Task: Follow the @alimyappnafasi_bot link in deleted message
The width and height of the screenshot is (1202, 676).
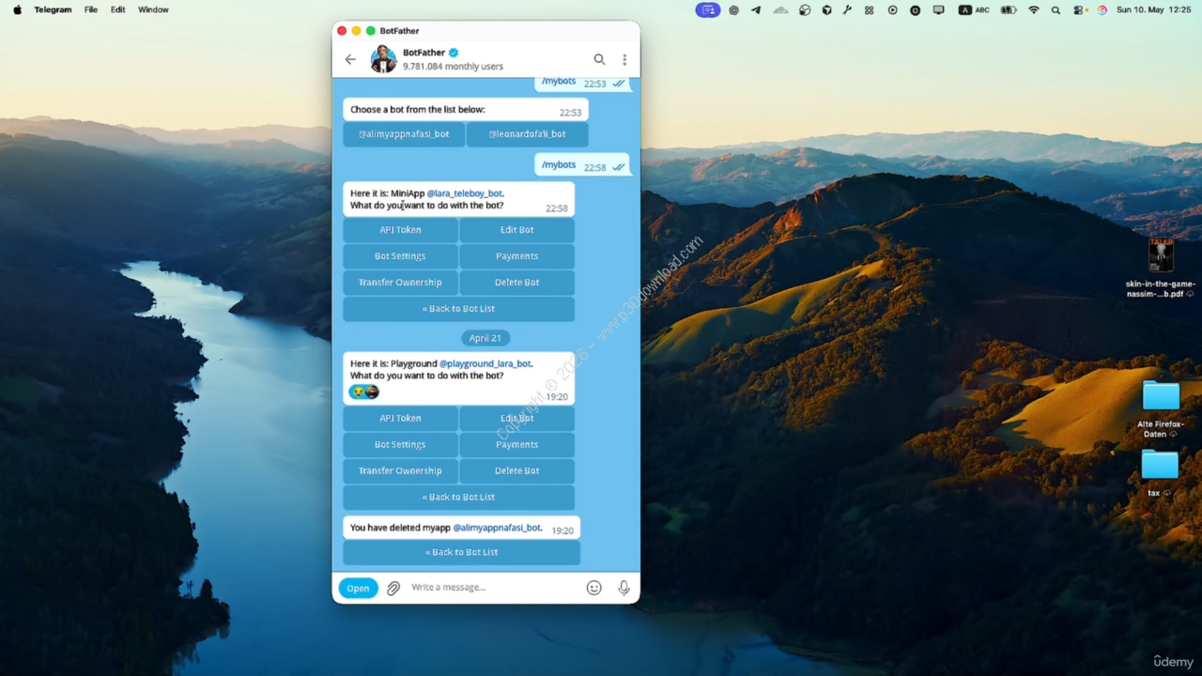Action: pos(497,528)
